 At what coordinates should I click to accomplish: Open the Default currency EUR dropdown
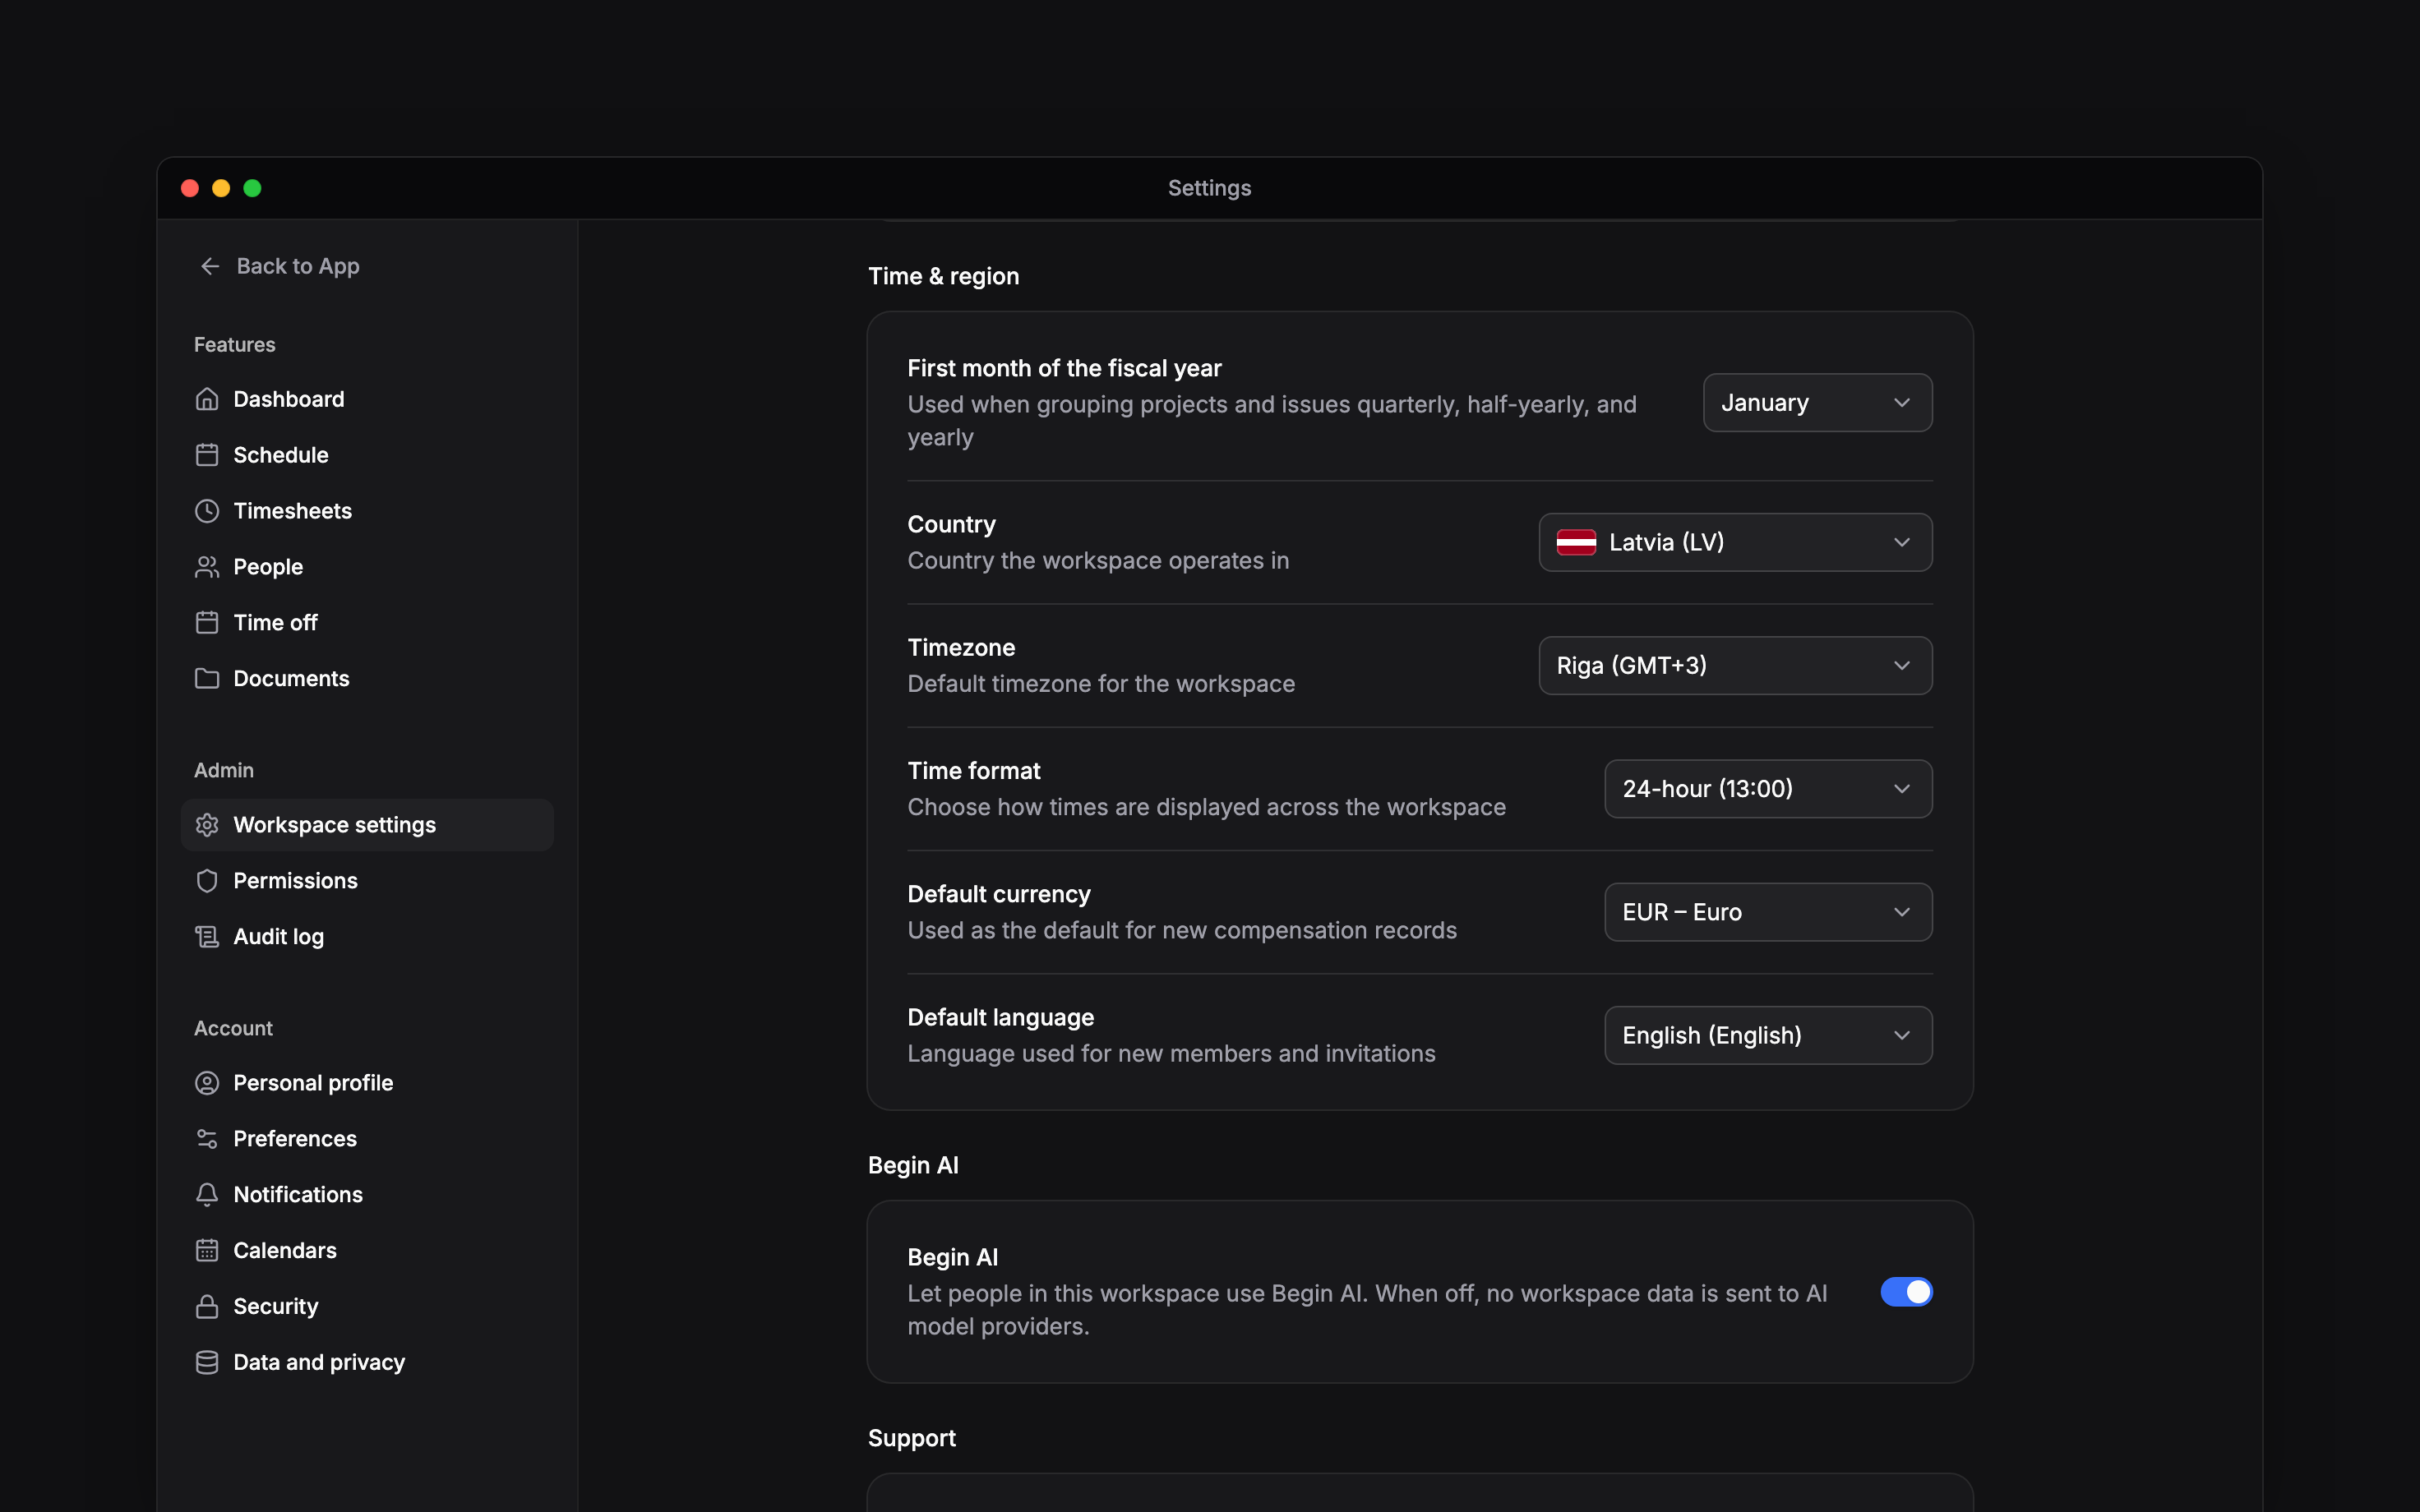pyautogui.click(x=1768, y=912)
